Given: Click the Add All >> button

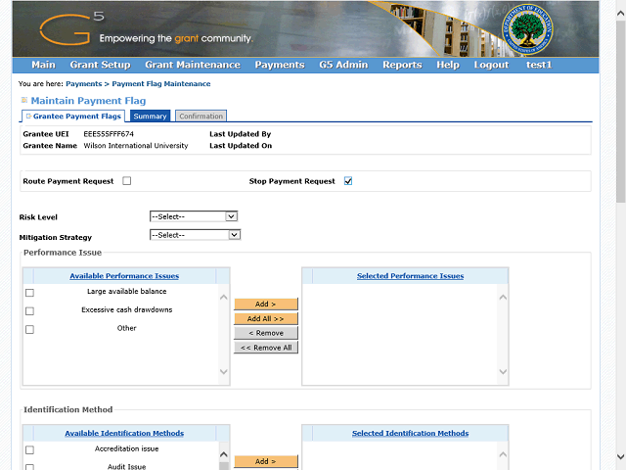Looking at the screenshot, I should tap(265, 318).
